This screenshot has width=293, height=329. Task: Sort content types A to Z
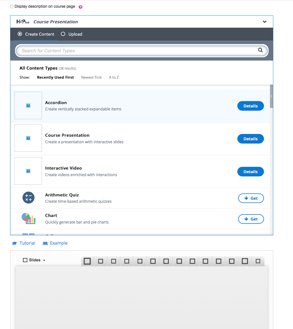[114, 77]
